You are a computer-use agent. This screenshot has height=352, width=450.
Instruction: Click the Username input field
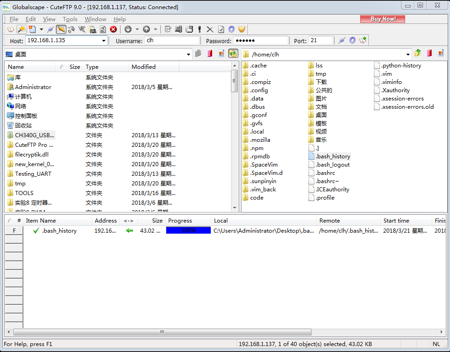pyautogui.click(x=172, y=40)
